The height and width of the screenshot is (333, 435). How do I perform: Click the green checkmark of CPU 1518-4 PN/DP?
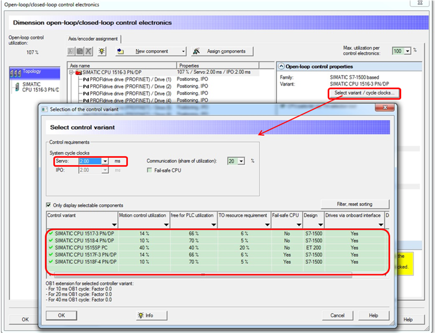pyautogui.click(x=51, y=240)
